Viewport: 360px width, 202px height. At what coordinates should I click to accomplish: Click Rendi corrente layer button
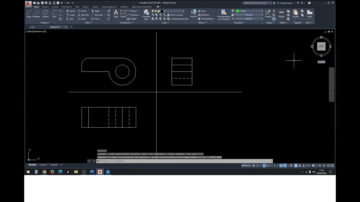[x=175, y=15]
